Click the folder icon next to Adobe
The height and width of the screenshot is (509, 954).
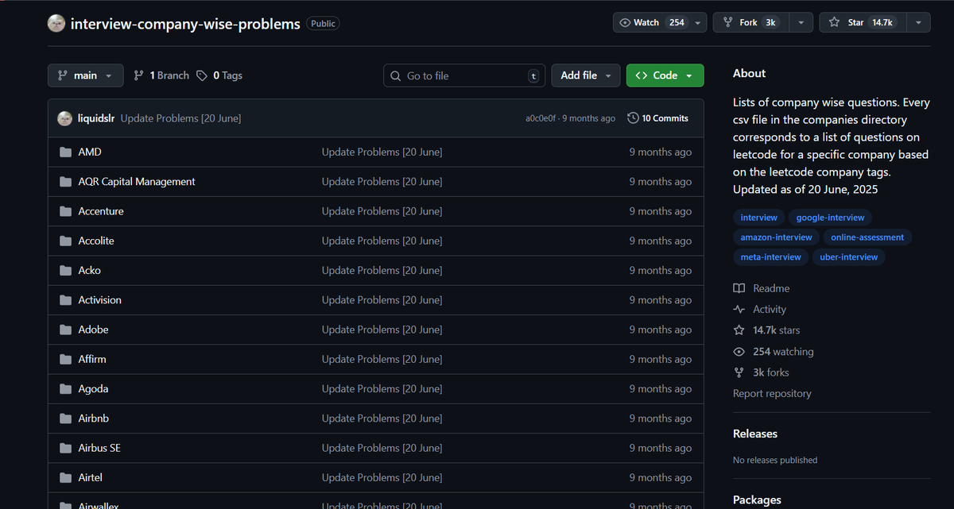pos(66,330)
